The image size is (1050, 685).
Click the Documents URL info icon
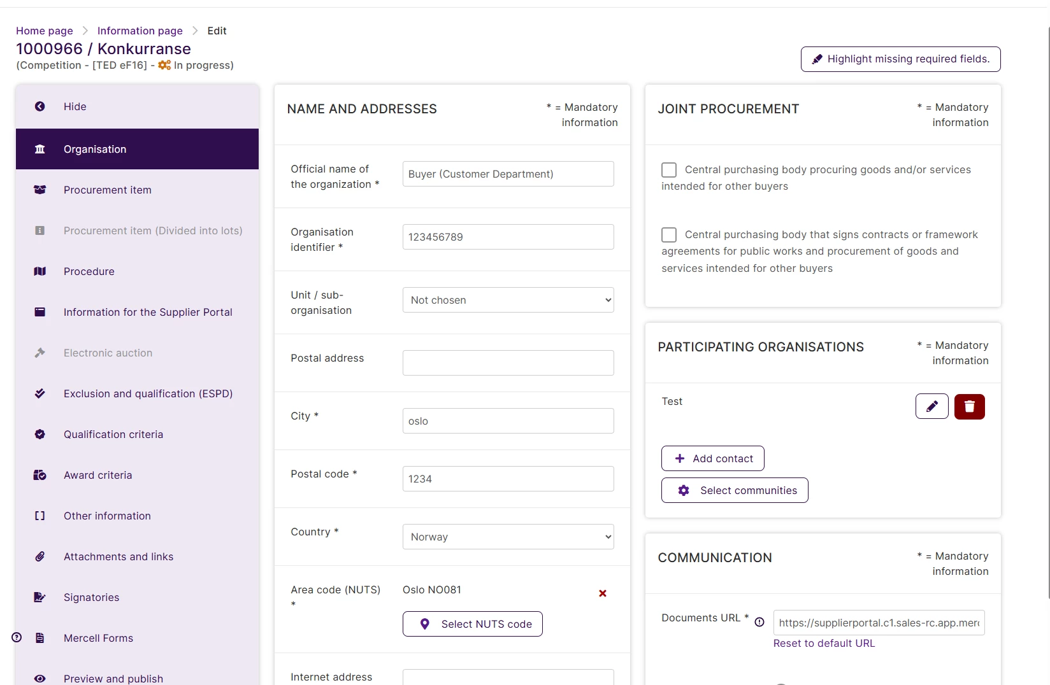(x=759, y=622)
